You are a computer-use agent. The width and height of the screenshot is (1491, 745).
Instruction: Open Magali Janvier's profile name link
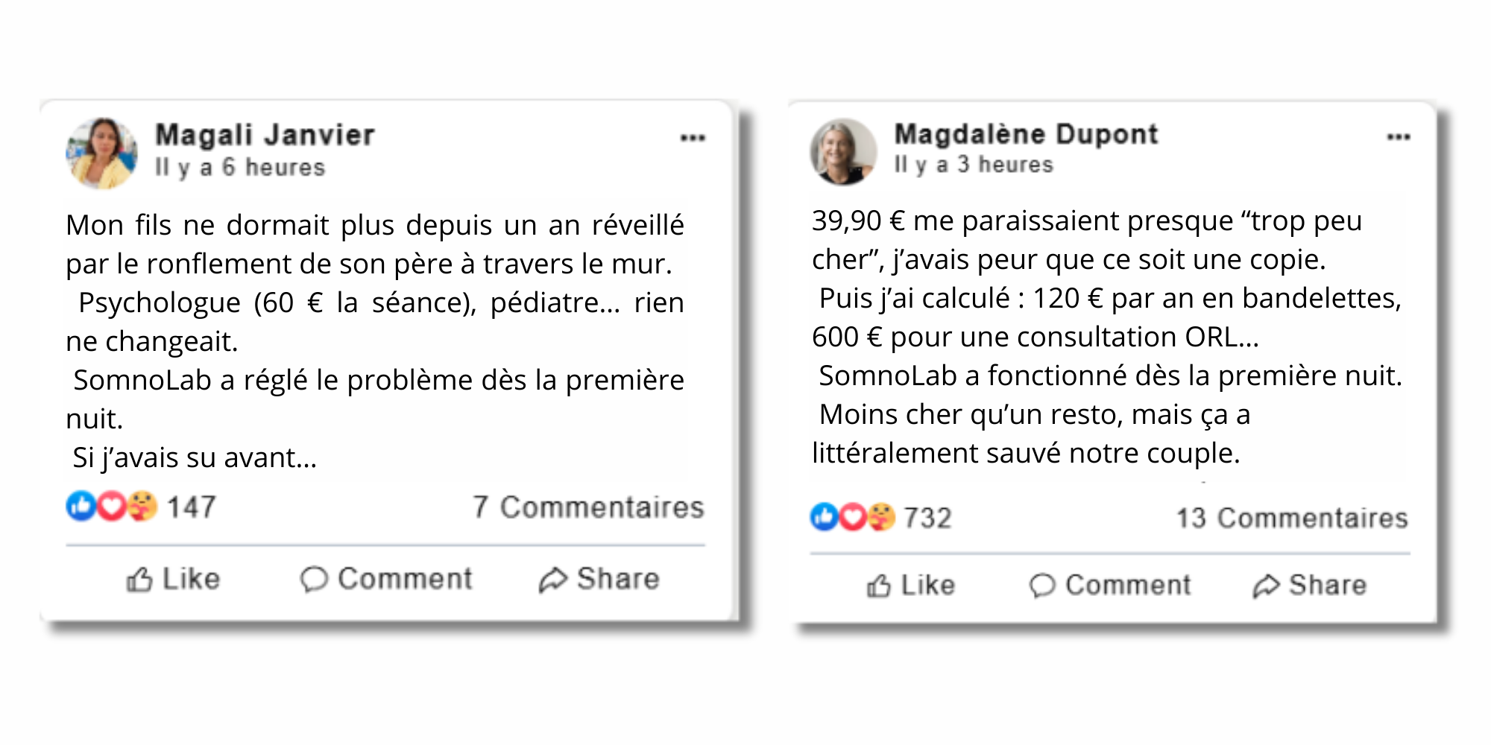click(265, 135)
